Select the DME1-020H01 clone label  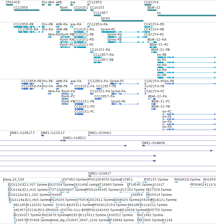point(100,133)
